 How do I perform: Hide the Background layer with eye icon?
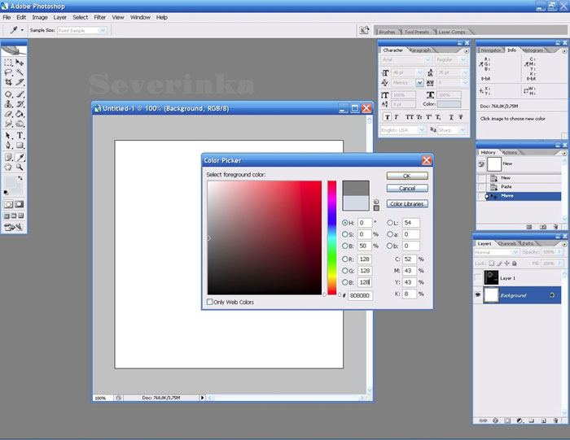pos(478,295)
